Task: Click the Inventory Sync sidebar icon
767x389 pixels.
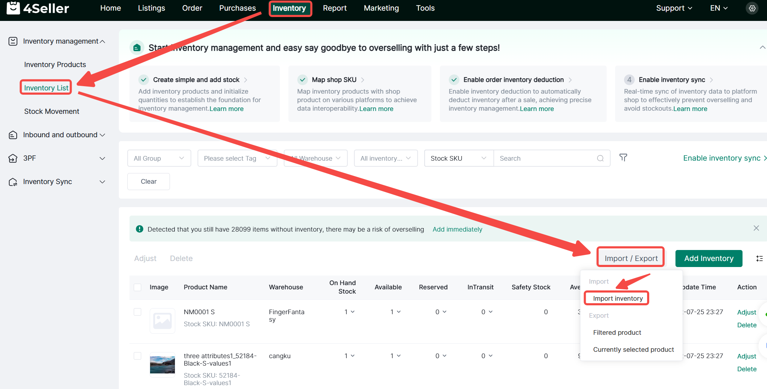Action: coord(13,182)
